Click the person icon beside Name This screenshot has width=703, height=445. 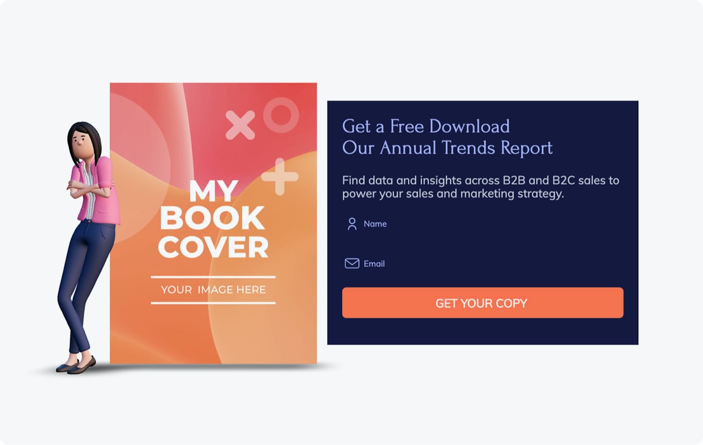[352, 224]
